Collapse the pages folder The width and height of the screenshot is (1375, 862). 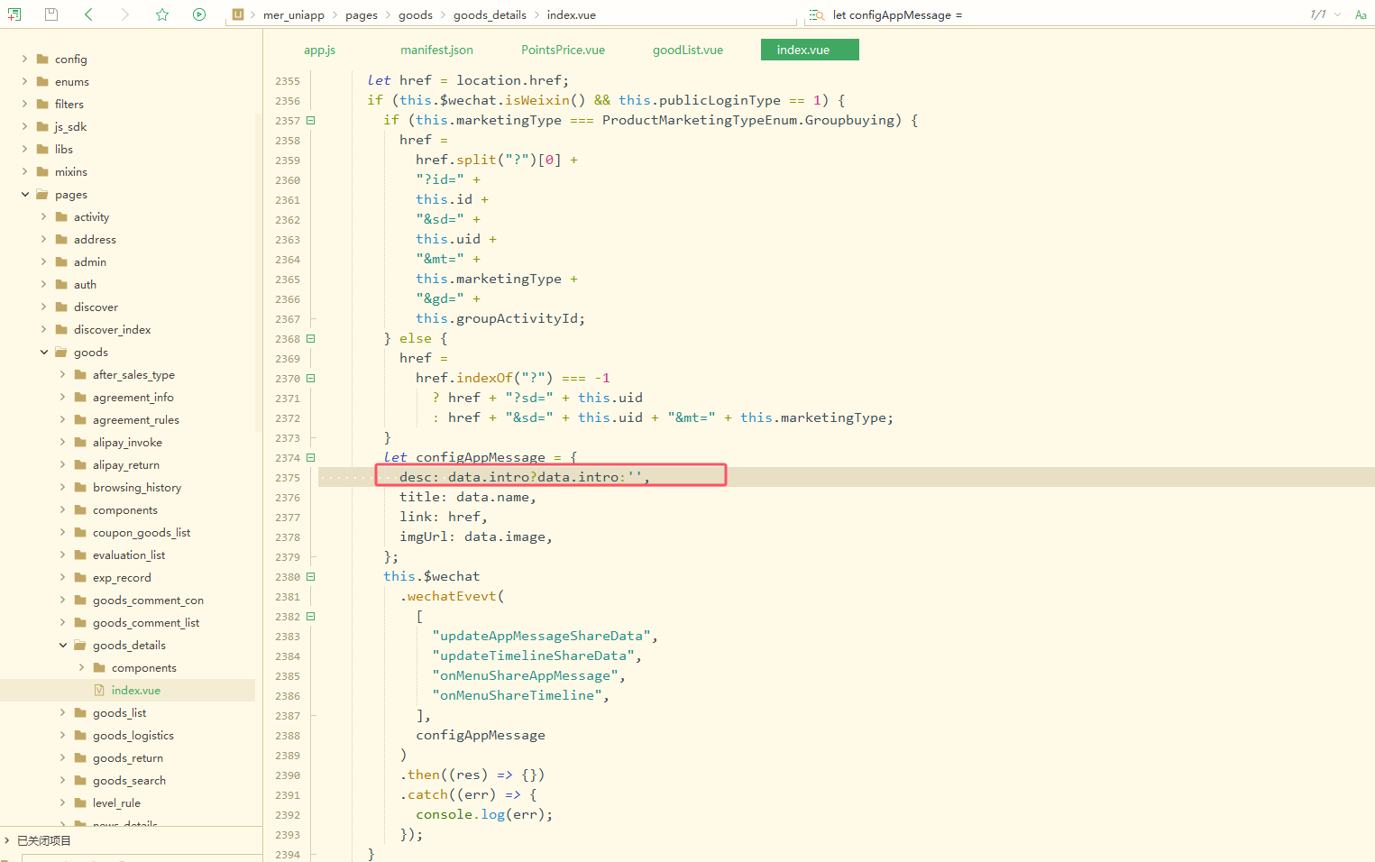[24, 194]
